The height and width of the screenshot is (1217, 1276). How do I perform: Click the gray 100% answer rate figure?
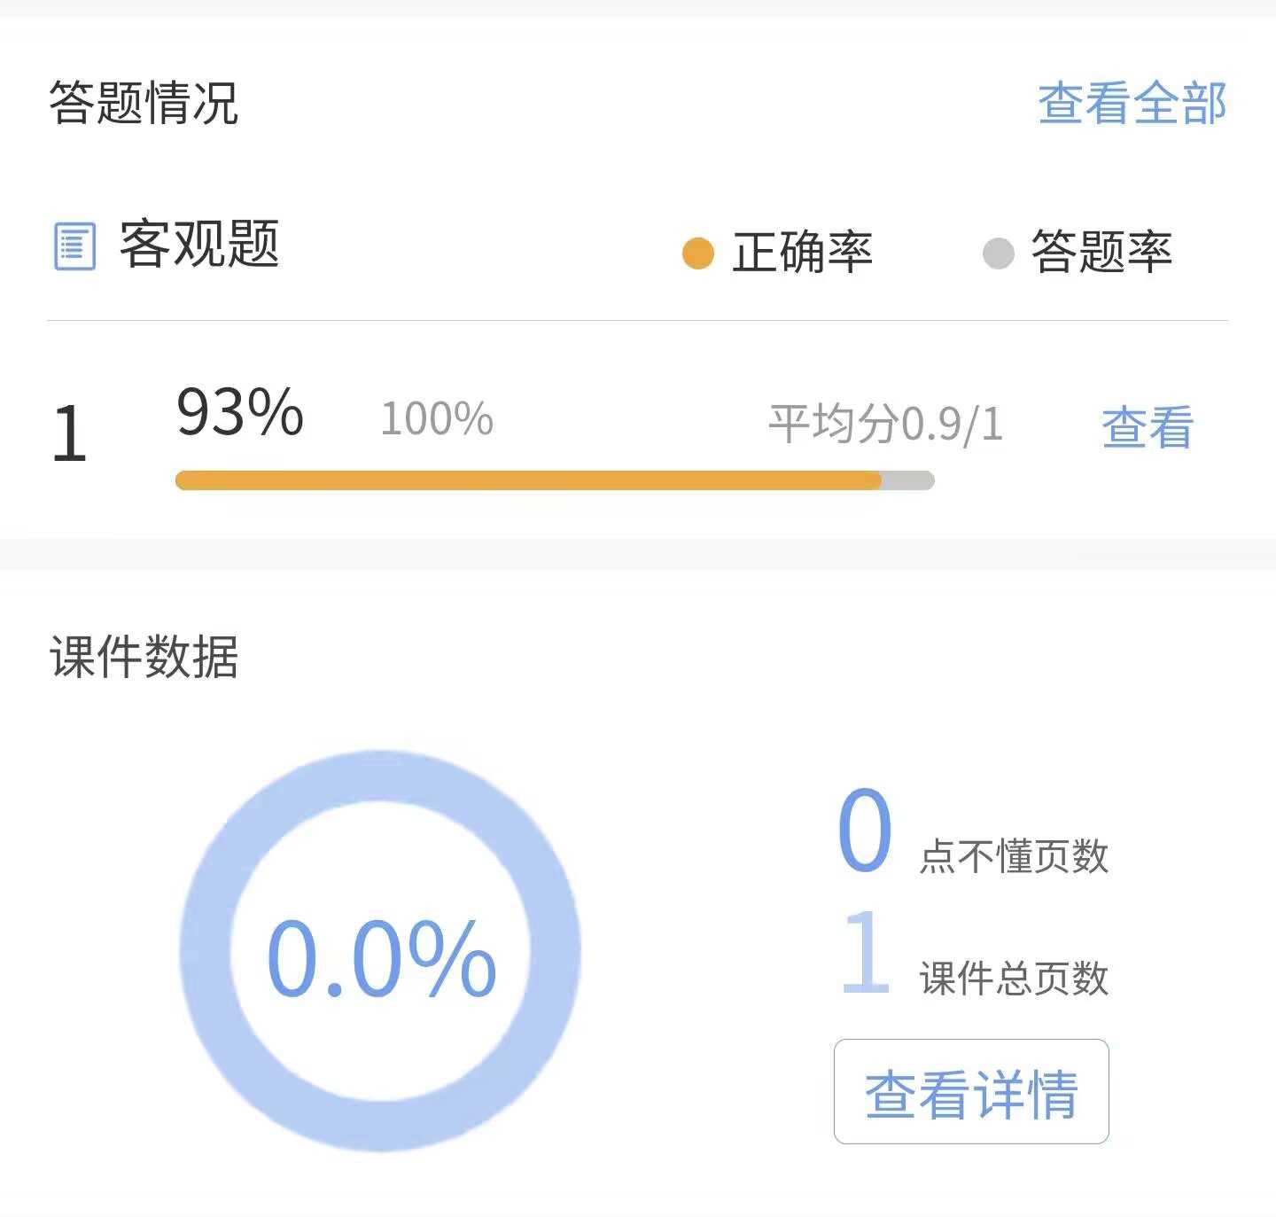[x=437, y=418]
